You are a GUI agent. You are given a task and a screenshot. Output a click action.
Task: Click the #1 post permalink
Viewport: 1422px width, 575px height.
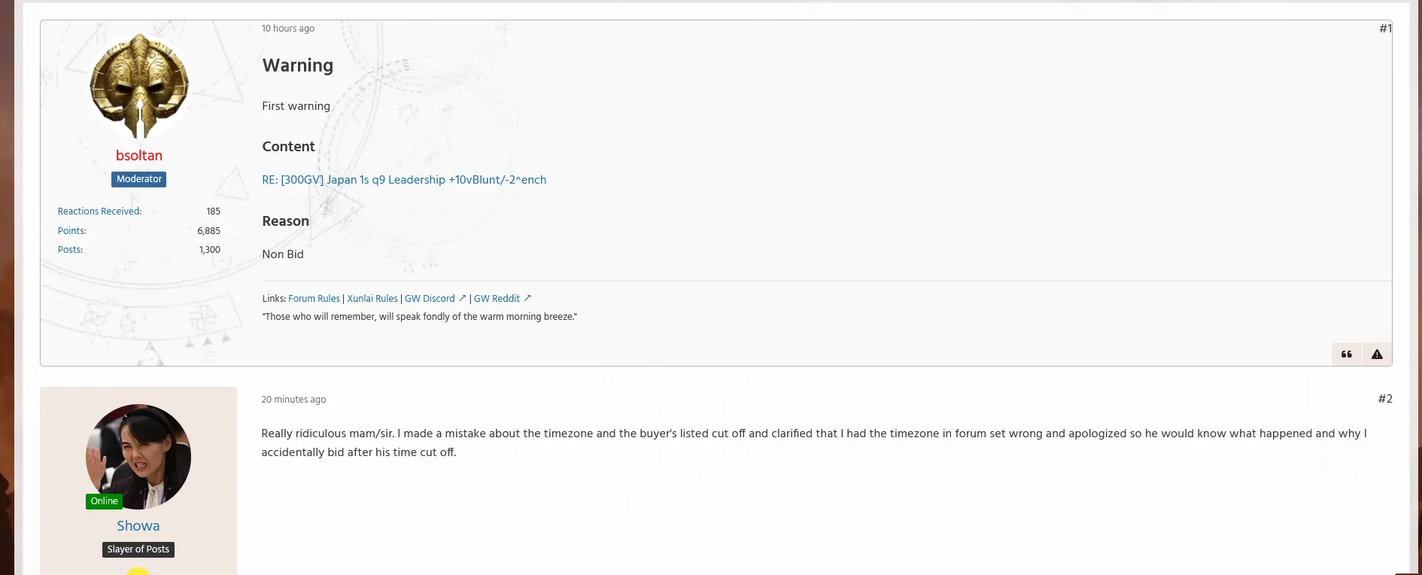click(1385, 29)
